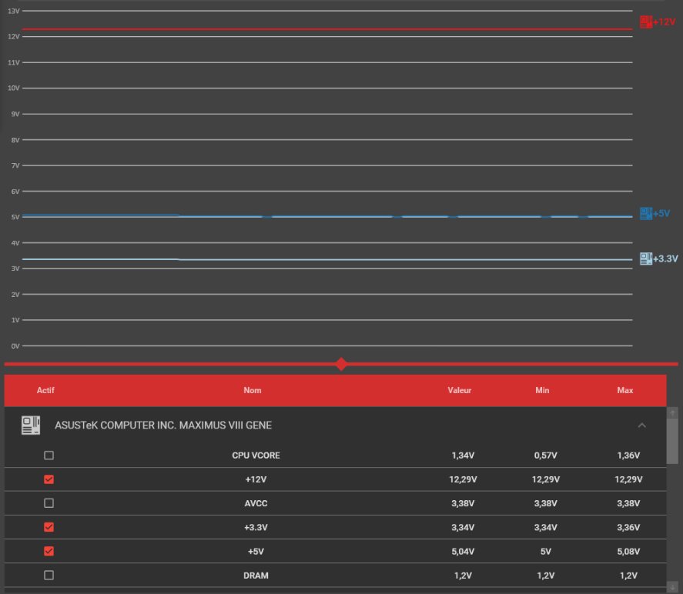The height and width of the screenshot is (594, 683).
Task: Sort by the Nom column header
Action: coord(253,390)
